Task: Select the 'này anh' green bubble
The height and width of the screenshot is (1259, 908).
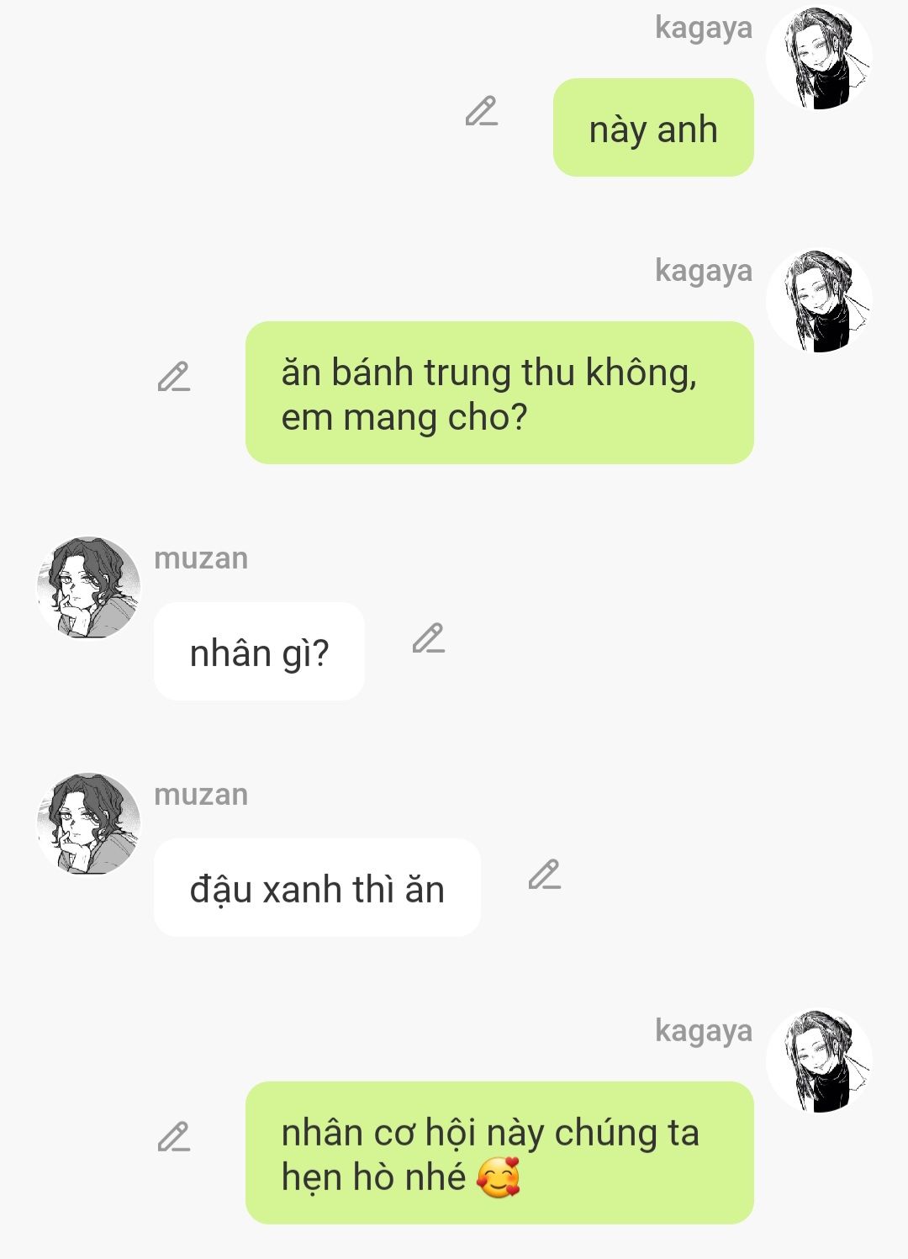Action: (x=653, y=128)
